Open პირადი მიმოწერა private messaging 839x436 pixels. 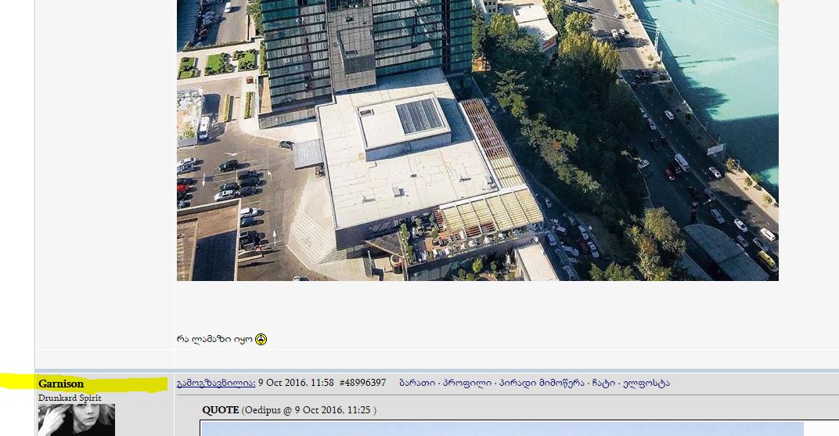[x=542, y=383]
